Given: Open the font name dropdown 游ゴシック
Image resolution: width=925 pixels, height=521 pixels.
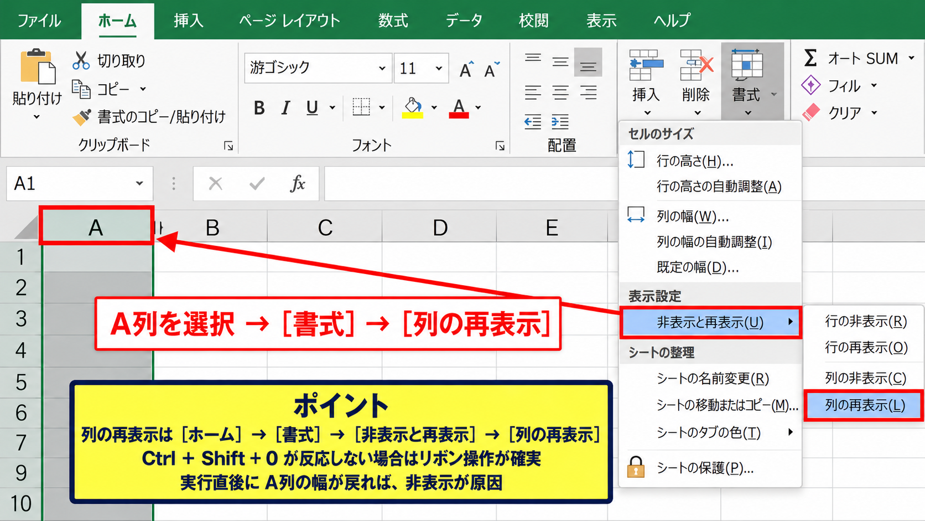Looking at the screenshot, I should pos(382,68).
